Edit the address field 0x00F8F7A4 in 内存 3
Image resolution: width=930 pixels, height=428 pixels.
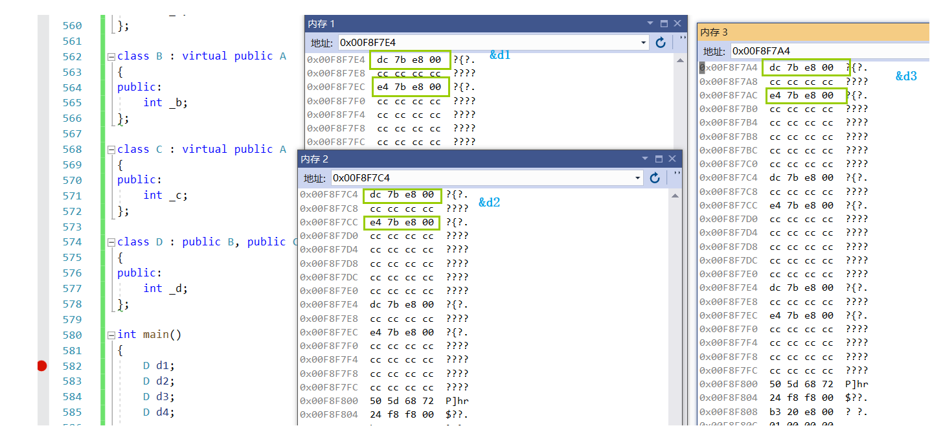click(x=830, y=51)
